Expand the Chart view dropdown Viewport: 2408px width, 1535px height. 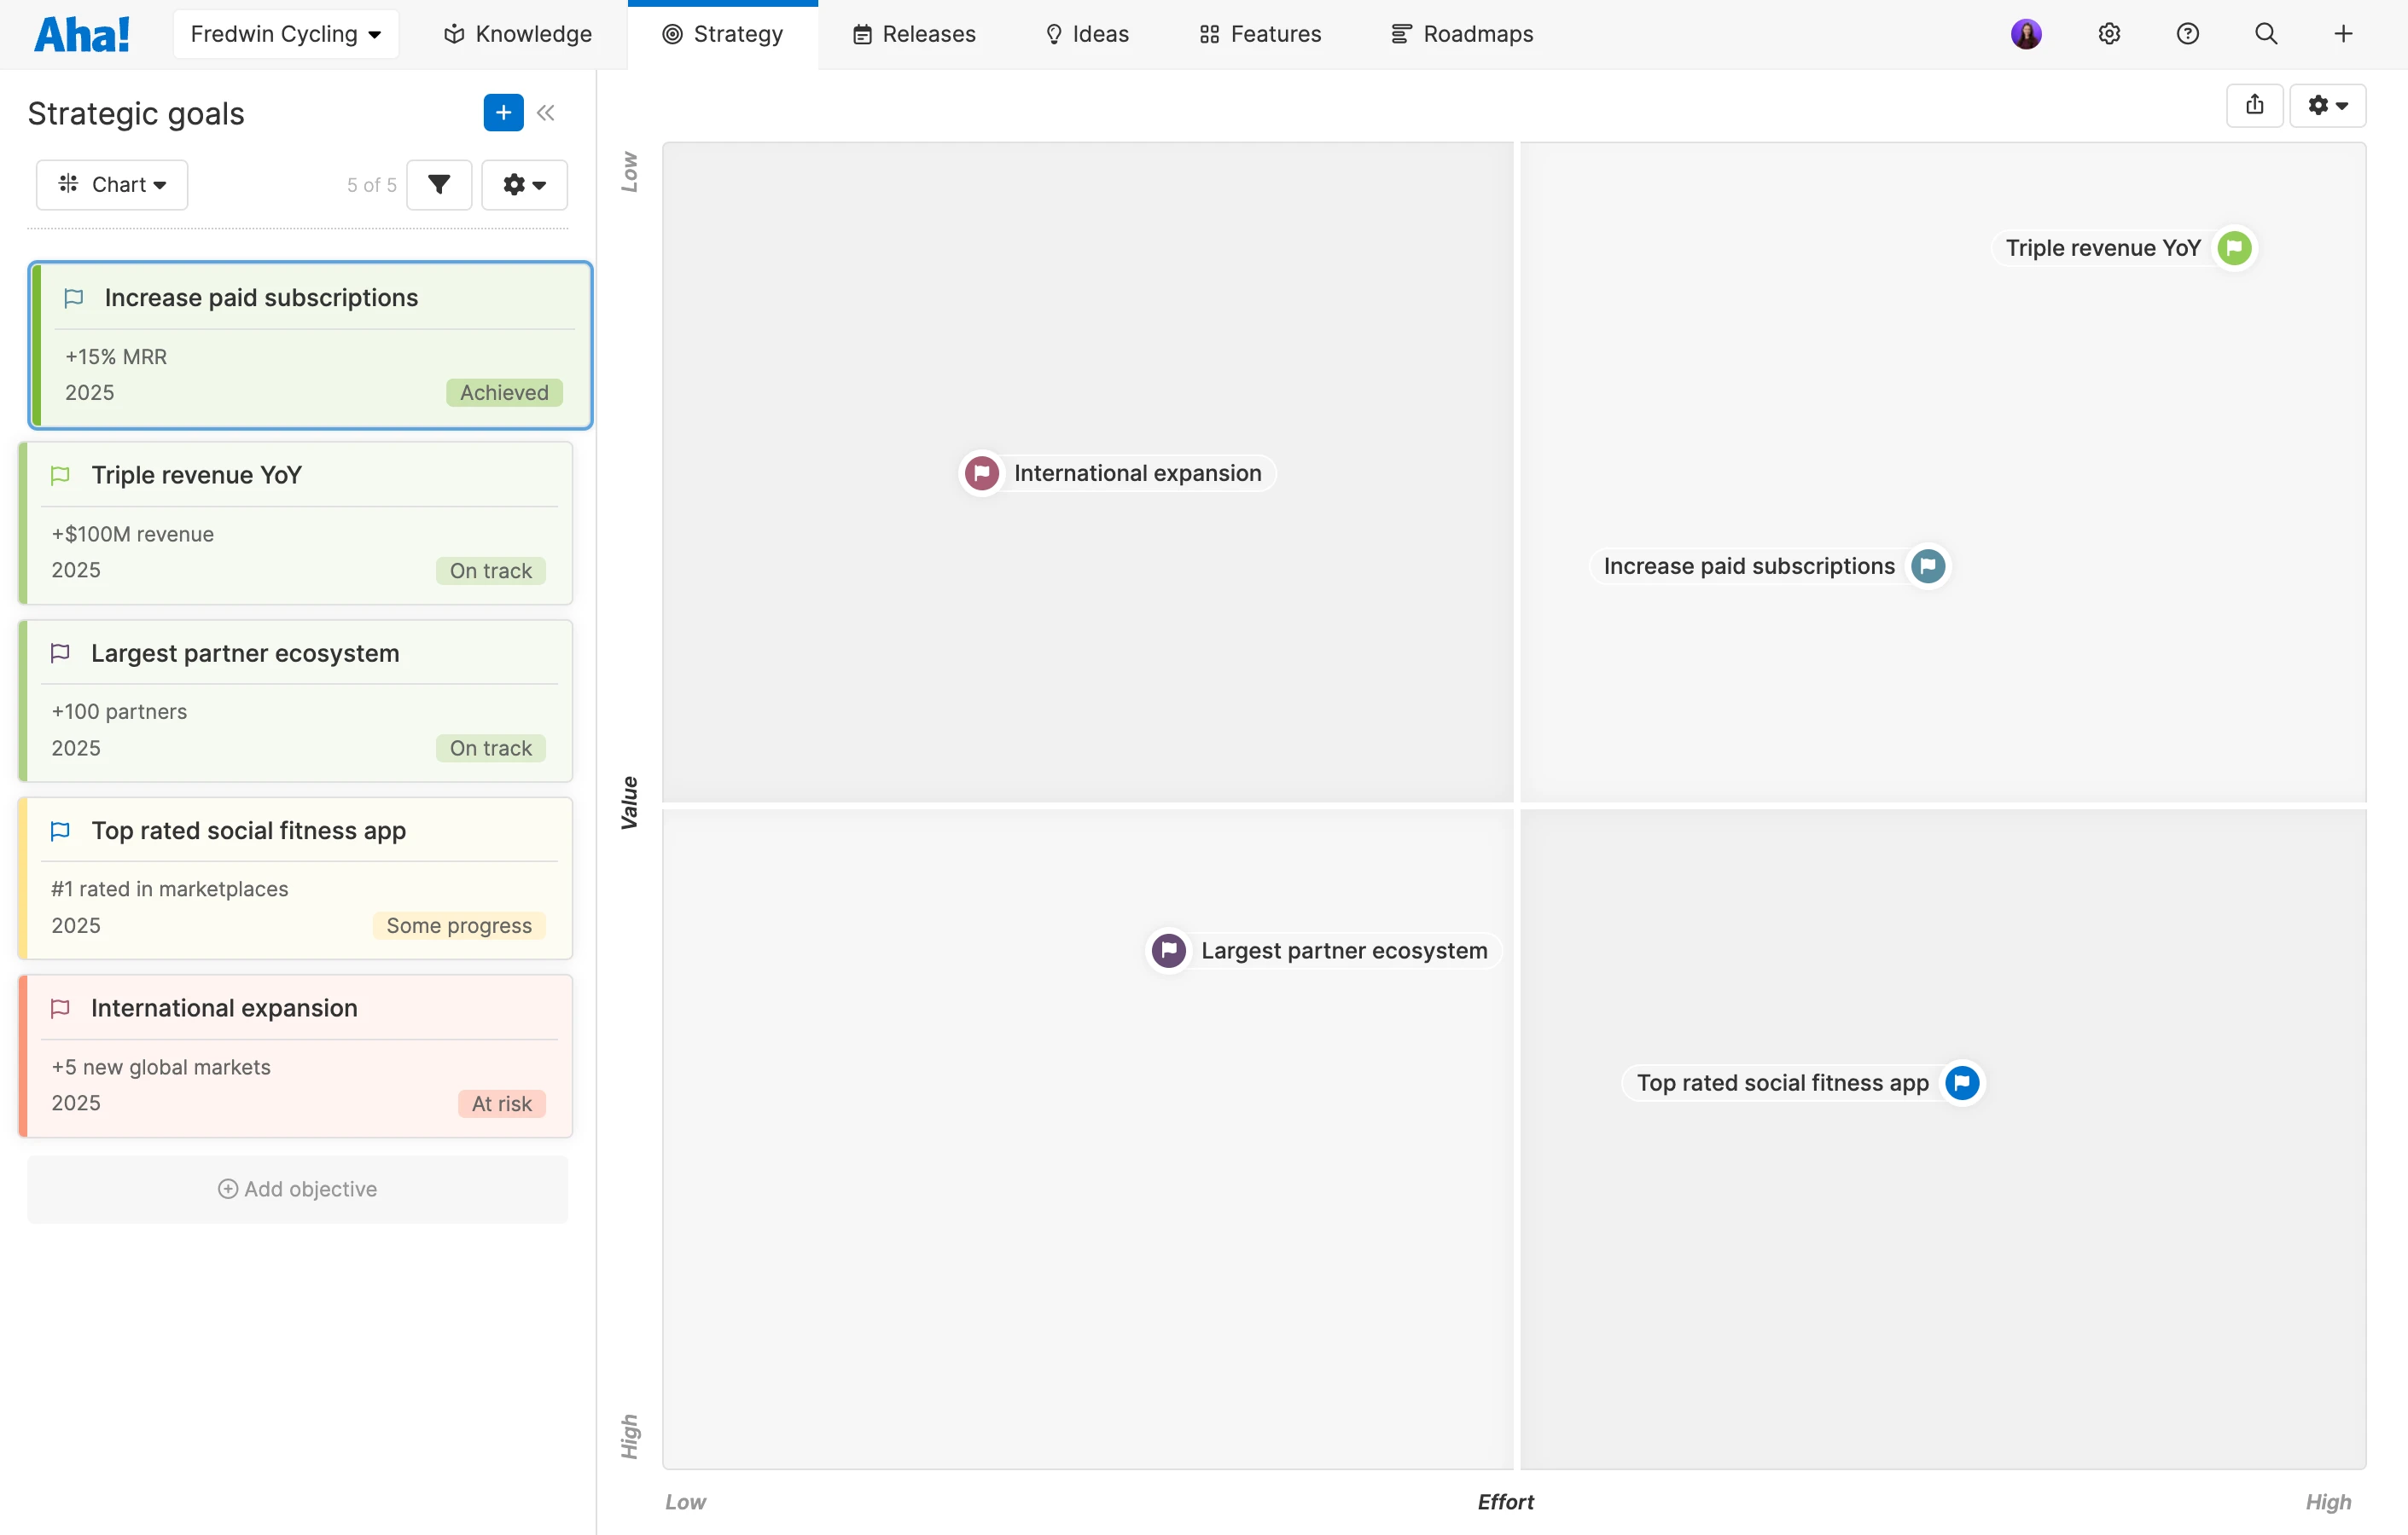[112, 185]
